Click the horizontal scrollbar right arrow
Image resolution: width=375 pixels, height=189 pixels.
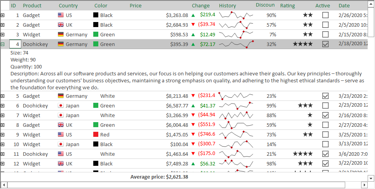tap(364, 185)
